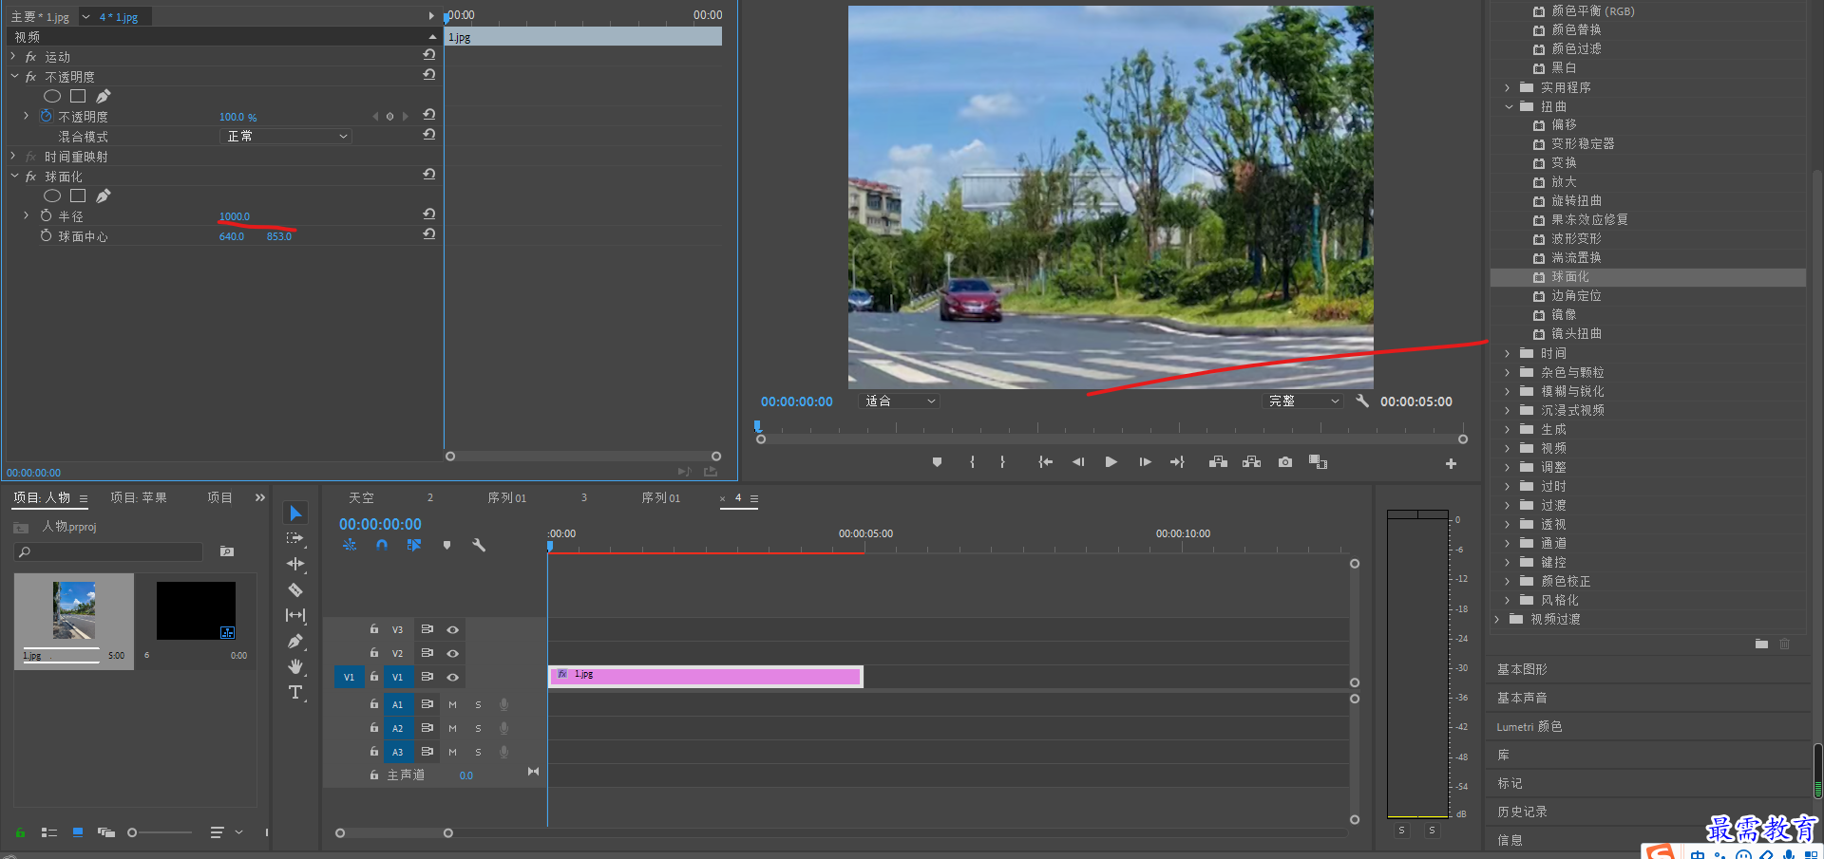Click the Lift button
1824x859 pixels.
(x=1218, y=462)
